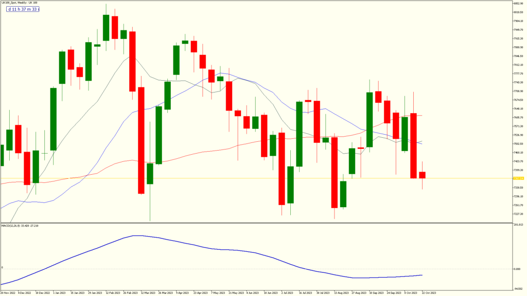Click the candle countdown timer box
527x296 pixels.
(23, 9)
